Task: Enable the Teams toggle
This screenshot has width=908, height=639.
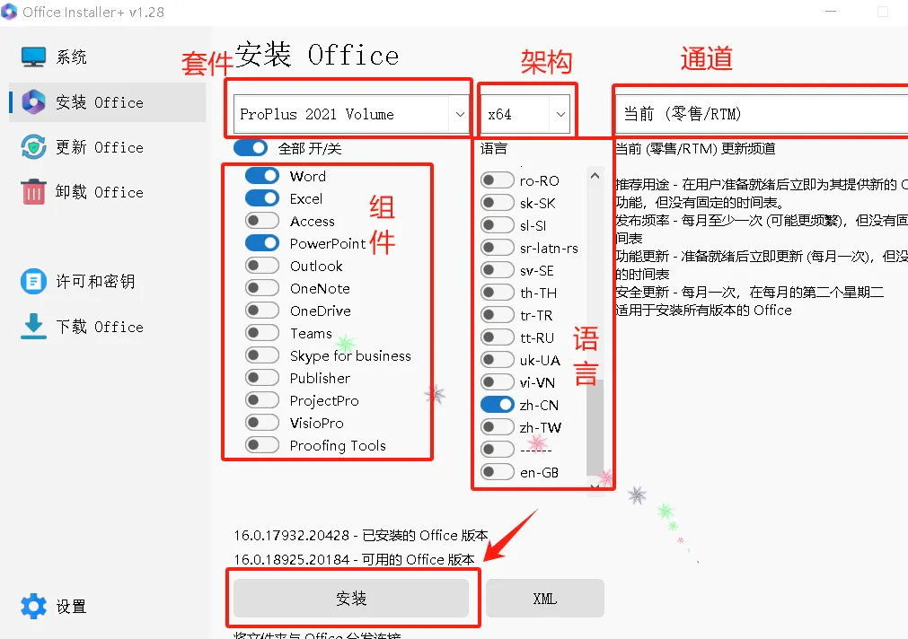Action: [x=262, y=333]
